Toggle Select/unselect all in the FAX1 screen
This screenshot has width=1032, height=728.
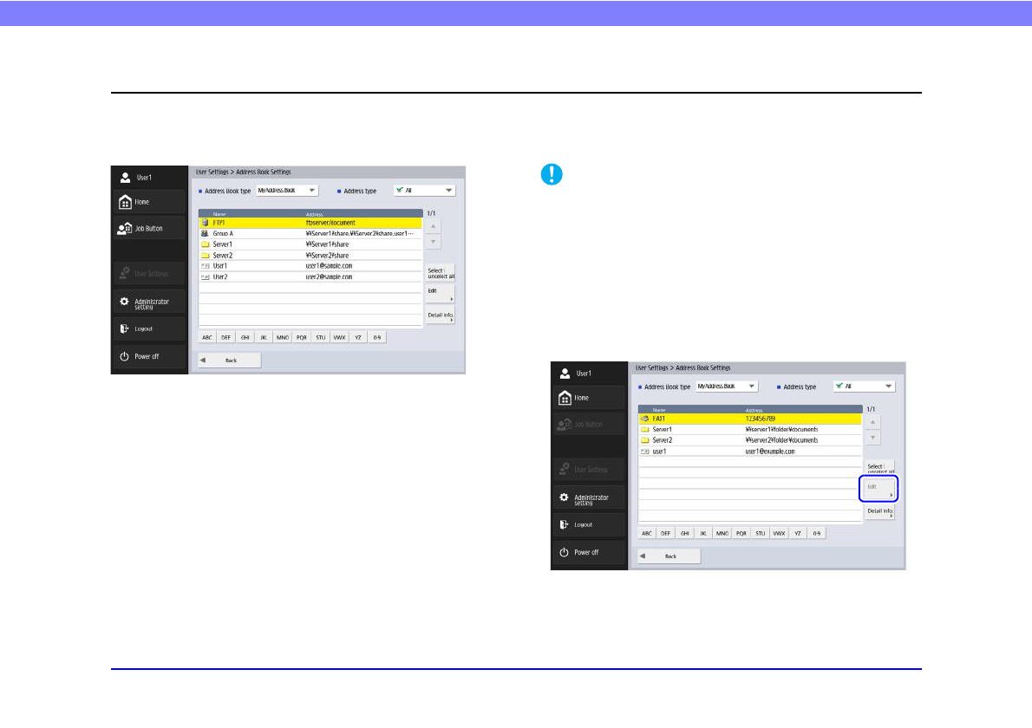click(x=879, y=469)
